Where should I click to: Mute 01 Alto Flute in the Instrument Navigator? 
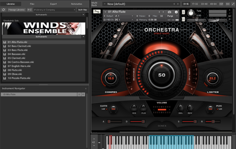83,94
